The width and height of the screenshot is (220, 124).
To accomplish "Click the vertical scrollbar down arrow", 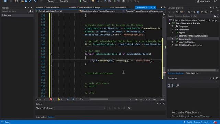I will [x=164, y=96].
